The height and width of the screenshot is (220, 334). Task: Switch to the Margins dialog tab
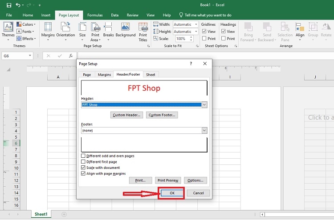(104, 75)
